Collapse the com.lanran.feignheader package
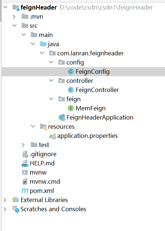 [42, 53]
